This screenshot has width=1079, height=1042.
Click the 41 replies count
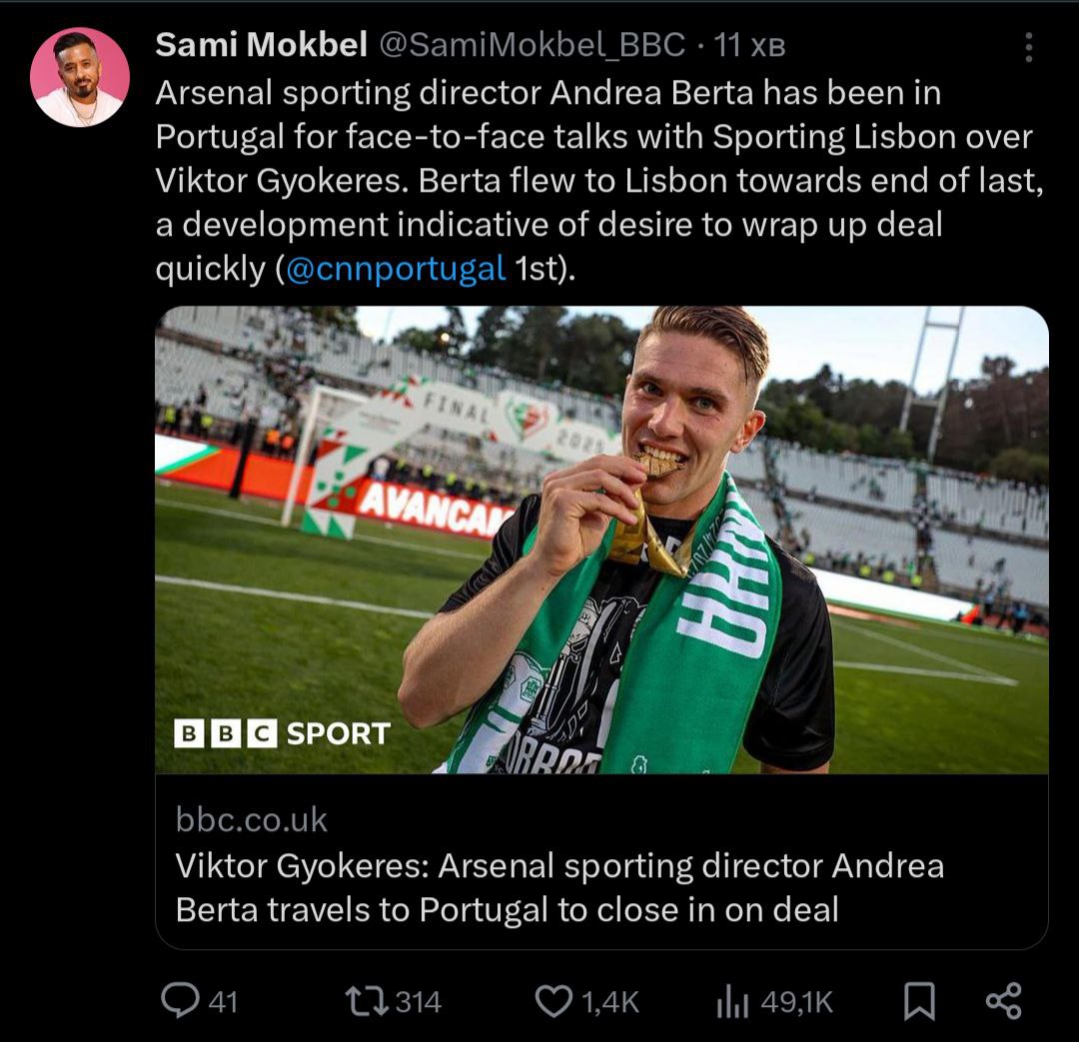tap(223, 1001)
